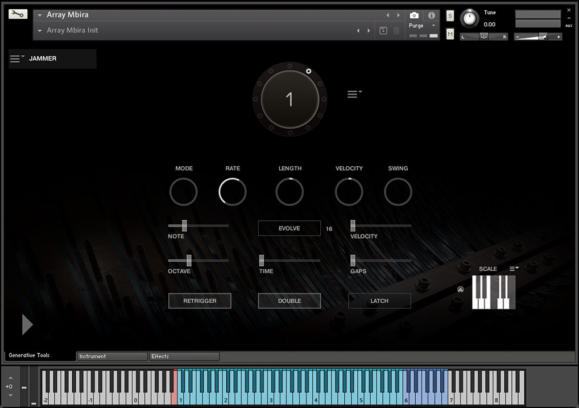Save snapshot with floppy disk icon
Viewport: 579px width, 408px height.
[383, 31]
